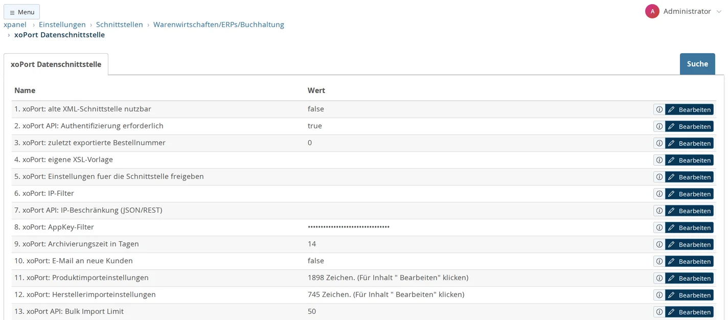
Task: Click the 'true' value for Authentifizierung
Action: pyautogui.click(x=315, y=126)
